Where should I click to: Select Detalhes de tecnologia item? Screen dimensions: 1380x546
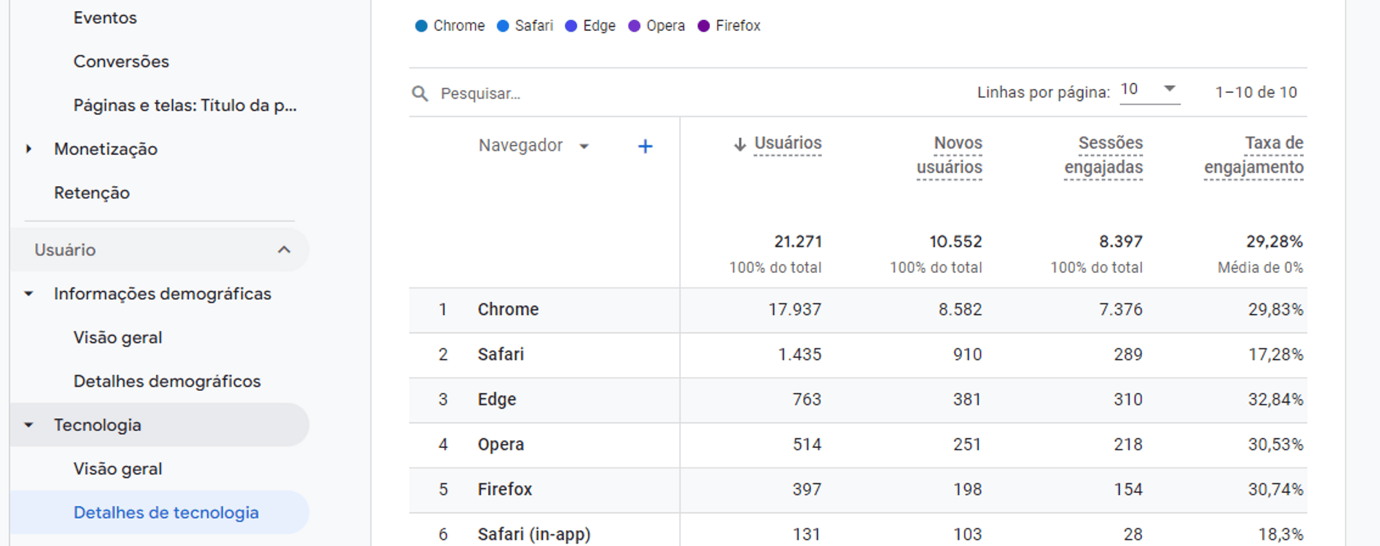[x=166, y=512]
